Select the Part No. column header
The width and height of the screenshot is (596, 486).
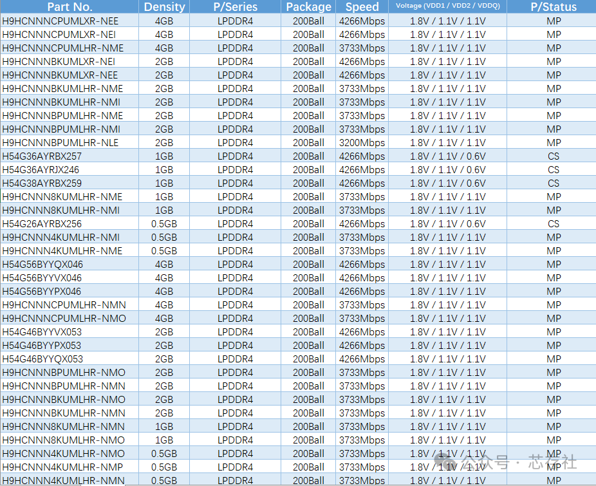[70, 6]
